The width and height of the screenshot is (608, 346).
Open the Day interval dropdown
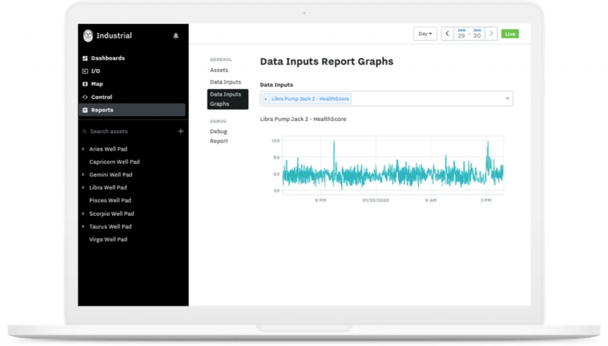[425, 34]
